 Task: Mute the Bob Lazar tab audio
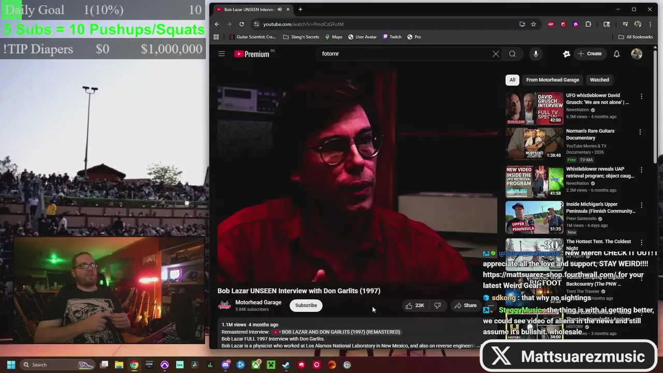[x=280, y=9]
